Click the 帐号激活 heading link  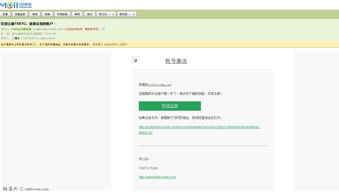coord(176,61)
